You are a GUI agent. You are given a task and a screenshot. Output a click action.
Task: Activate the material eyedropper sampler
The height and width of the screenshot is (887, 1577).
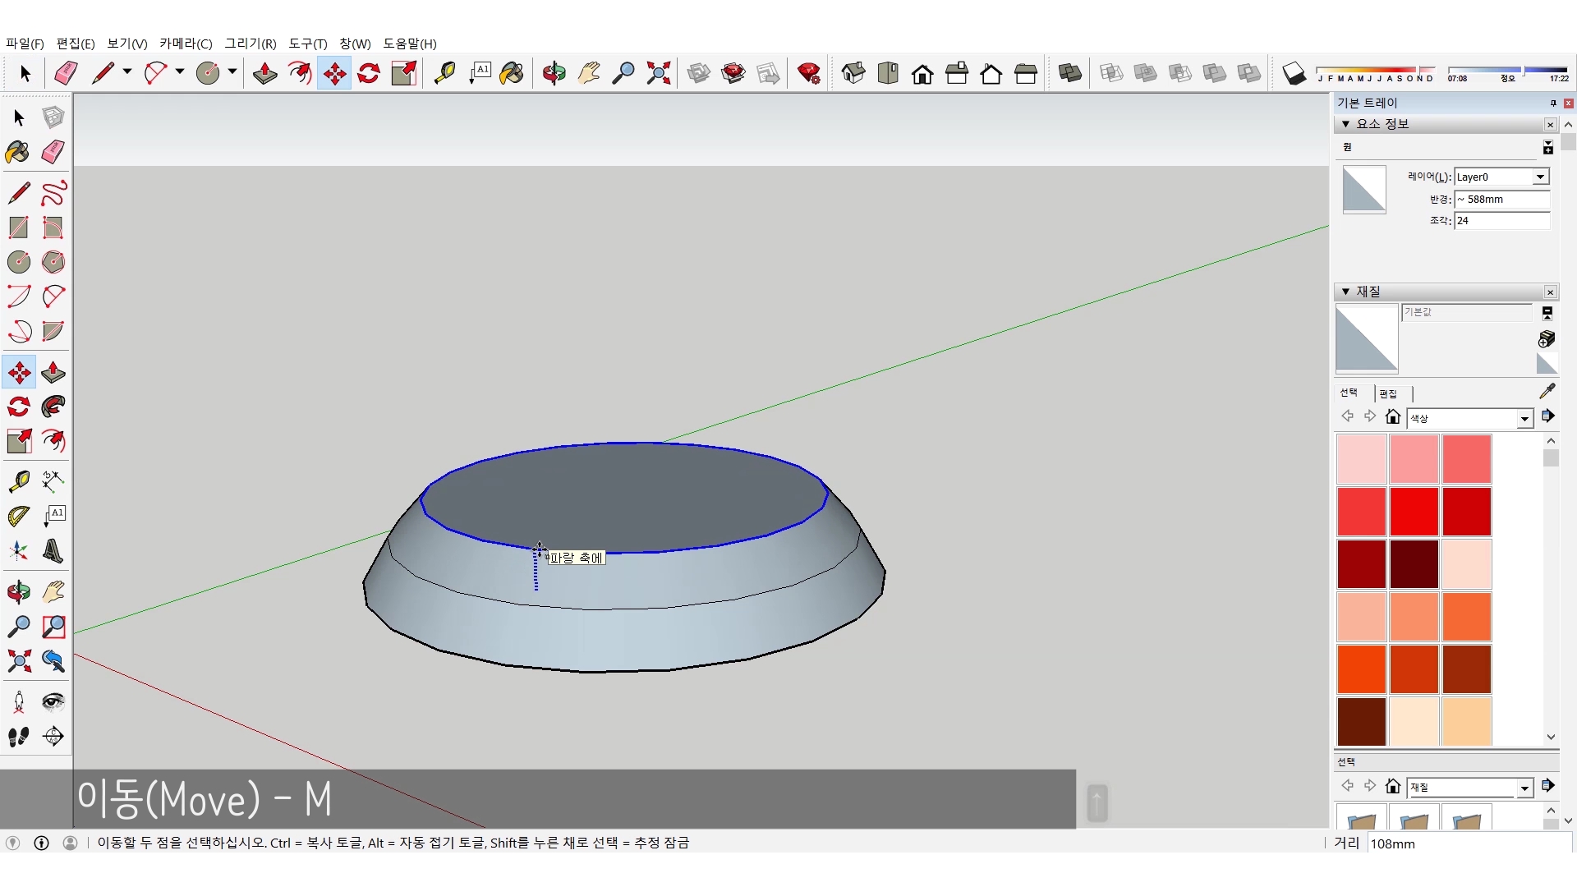click(x=1547, y=391)
